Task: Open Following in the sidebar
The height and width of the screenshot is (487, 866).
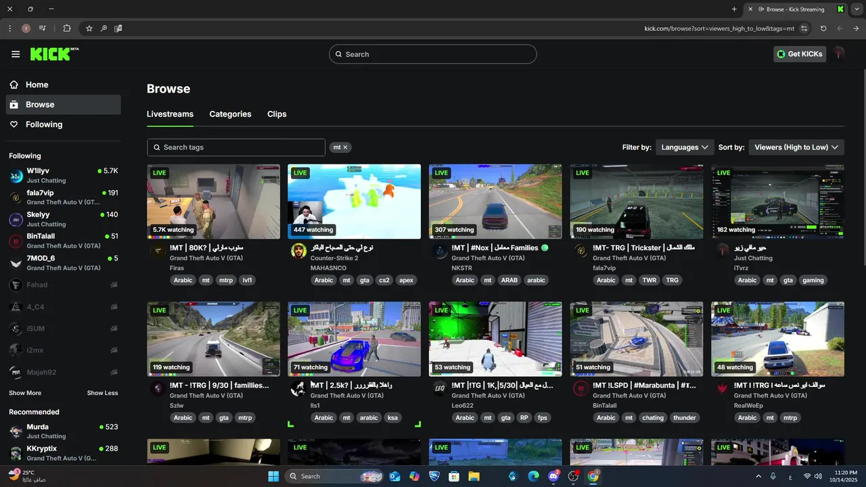Action: (64, 124)
